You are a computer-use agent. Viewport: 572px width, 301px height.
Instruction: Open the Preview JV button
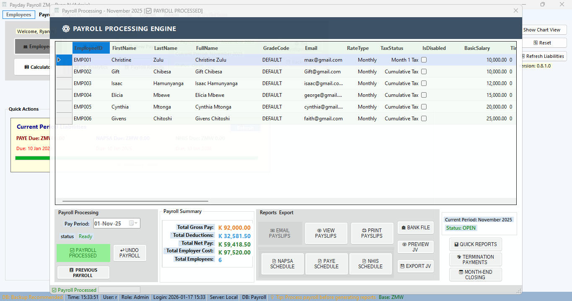[x=415, y=247]
